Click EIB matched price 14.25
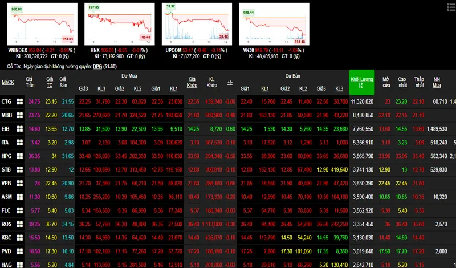The height and width of the screenshot is (268, 456). pyautogui.click(x=193, y=129)
